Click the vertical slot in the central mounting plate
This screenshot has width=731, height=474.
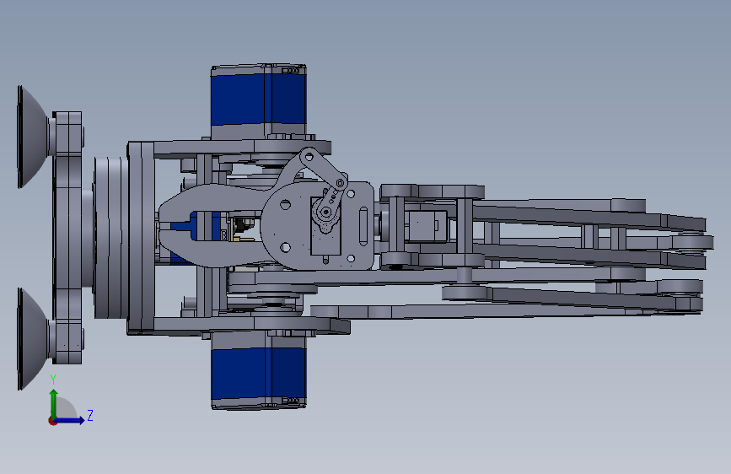[363, 227]
